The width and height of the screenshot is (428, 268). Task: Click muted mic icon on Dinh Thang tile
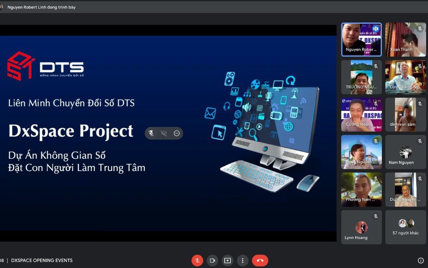pyautogui.click(x=420, y=66)
